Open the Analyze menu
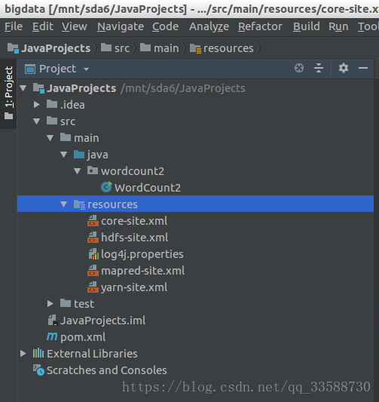 click(x=209, y=26)
